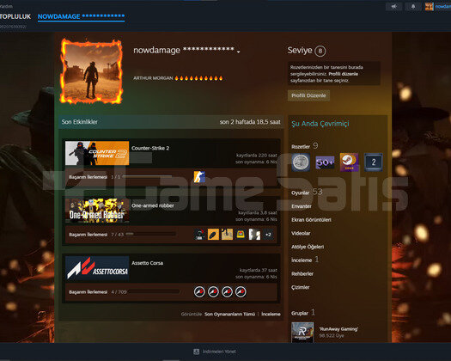
Task: Open the Videolar link
Action: (301, 233)
